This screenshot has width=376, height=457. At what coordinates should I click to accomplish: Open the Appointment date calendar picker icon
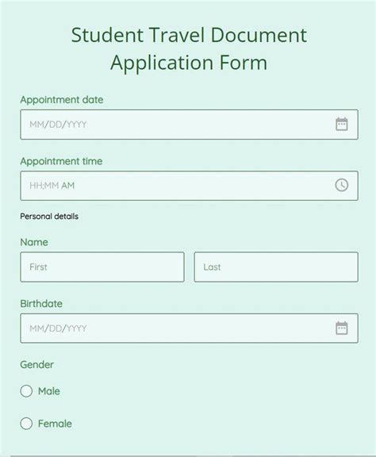341,125
